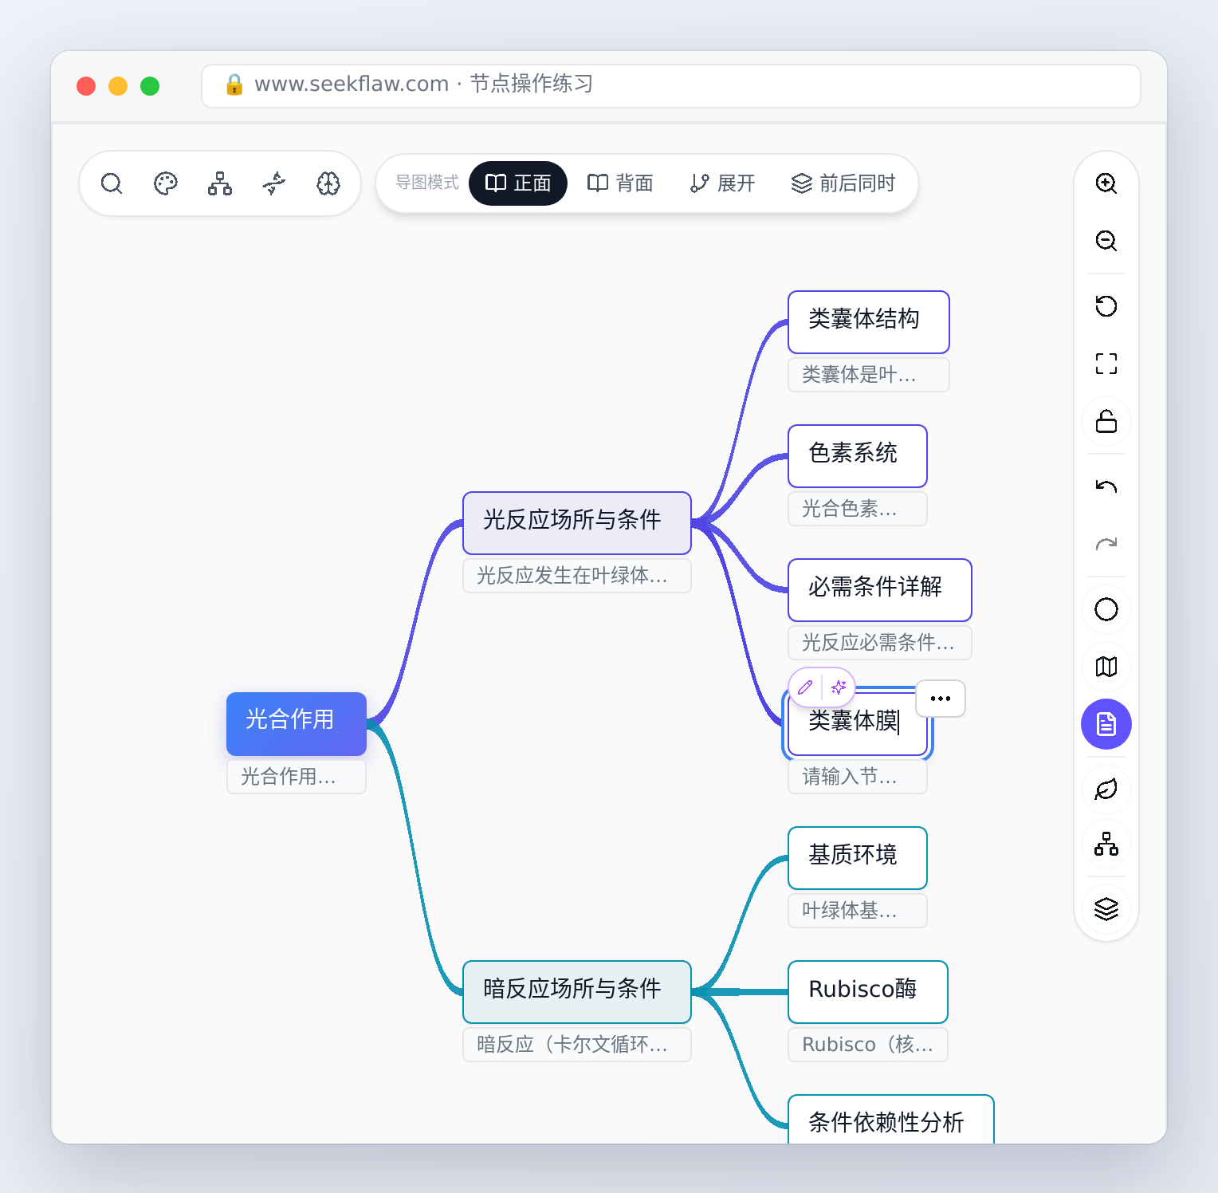Viewport: 1218px width, 1193px height.
Task: Toggle the highlighted document notes button
Action: click(1106, 724)
